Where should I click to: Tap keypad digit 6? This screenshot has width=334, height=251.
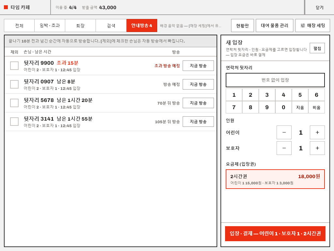coord(316,95)
